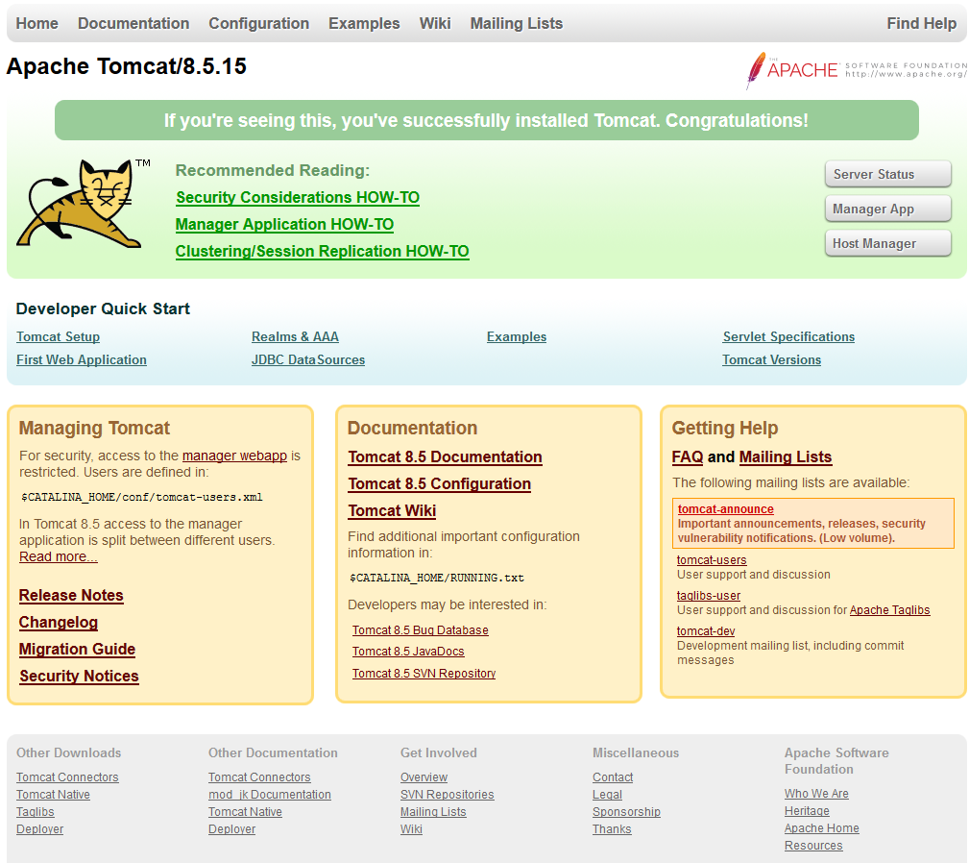Open First Web Application link
The height and width of the screenshot is (863, 969).
(x=82, y=359)
